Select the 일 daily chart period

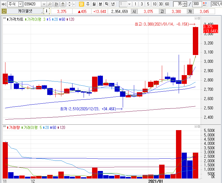point(81,4)
